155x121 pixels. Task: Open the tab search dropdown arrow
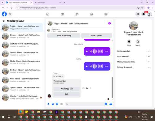coord(2,2)
